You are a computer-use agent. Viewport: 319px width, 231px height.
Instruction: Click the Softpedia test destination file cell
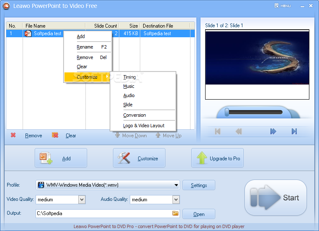165,33
